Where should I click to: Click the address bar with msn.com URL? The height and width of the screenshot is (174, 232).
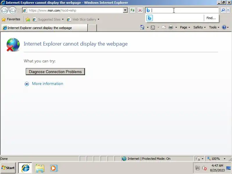click(x=75, y=10)
